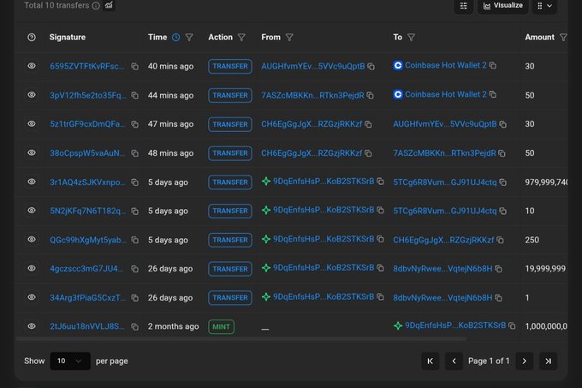The height and width of the screenshot is (388, 582).
Task: Open the chart icon next to Total 10 transfers
Action: (x=109, y=5)
